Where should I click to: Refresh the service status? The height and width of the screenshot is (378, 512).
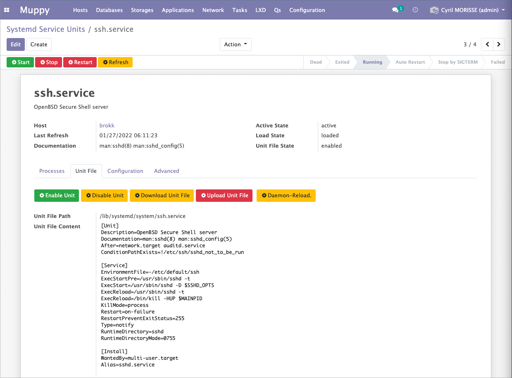pos(115,62)
